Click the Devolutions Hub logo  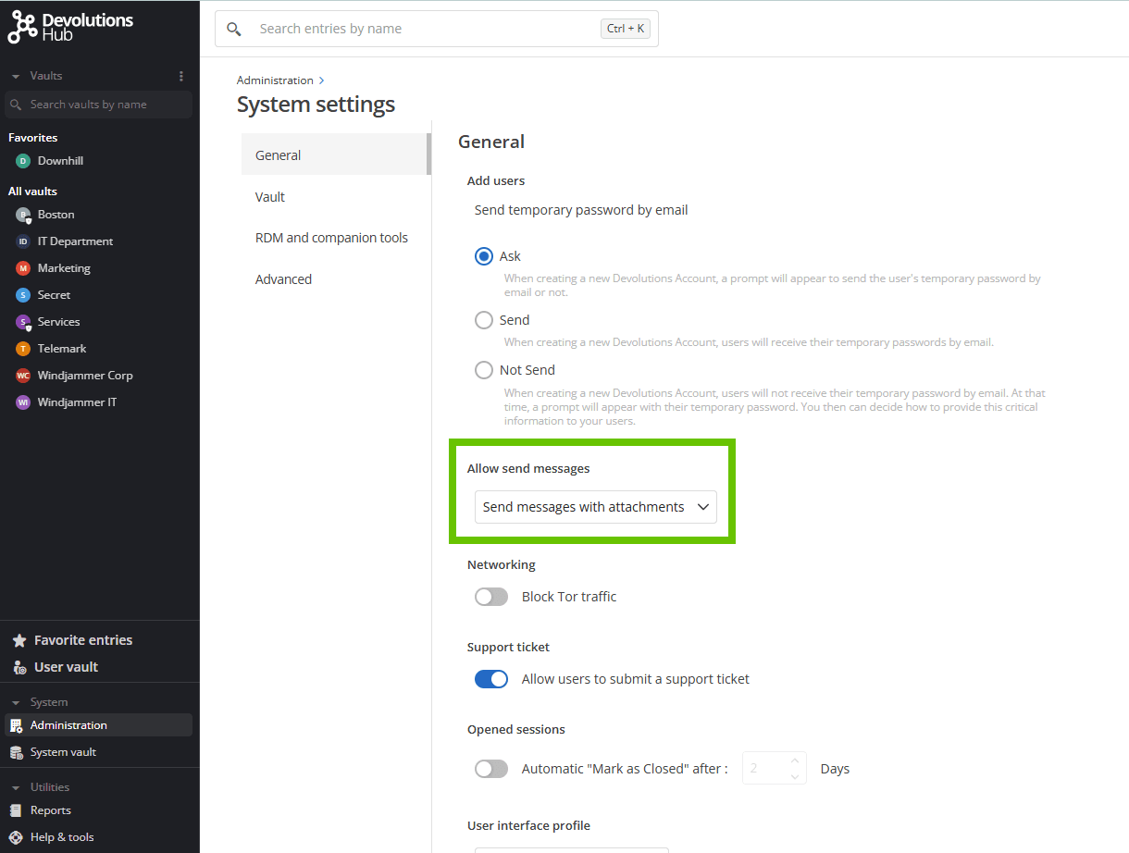click(70, 27)
